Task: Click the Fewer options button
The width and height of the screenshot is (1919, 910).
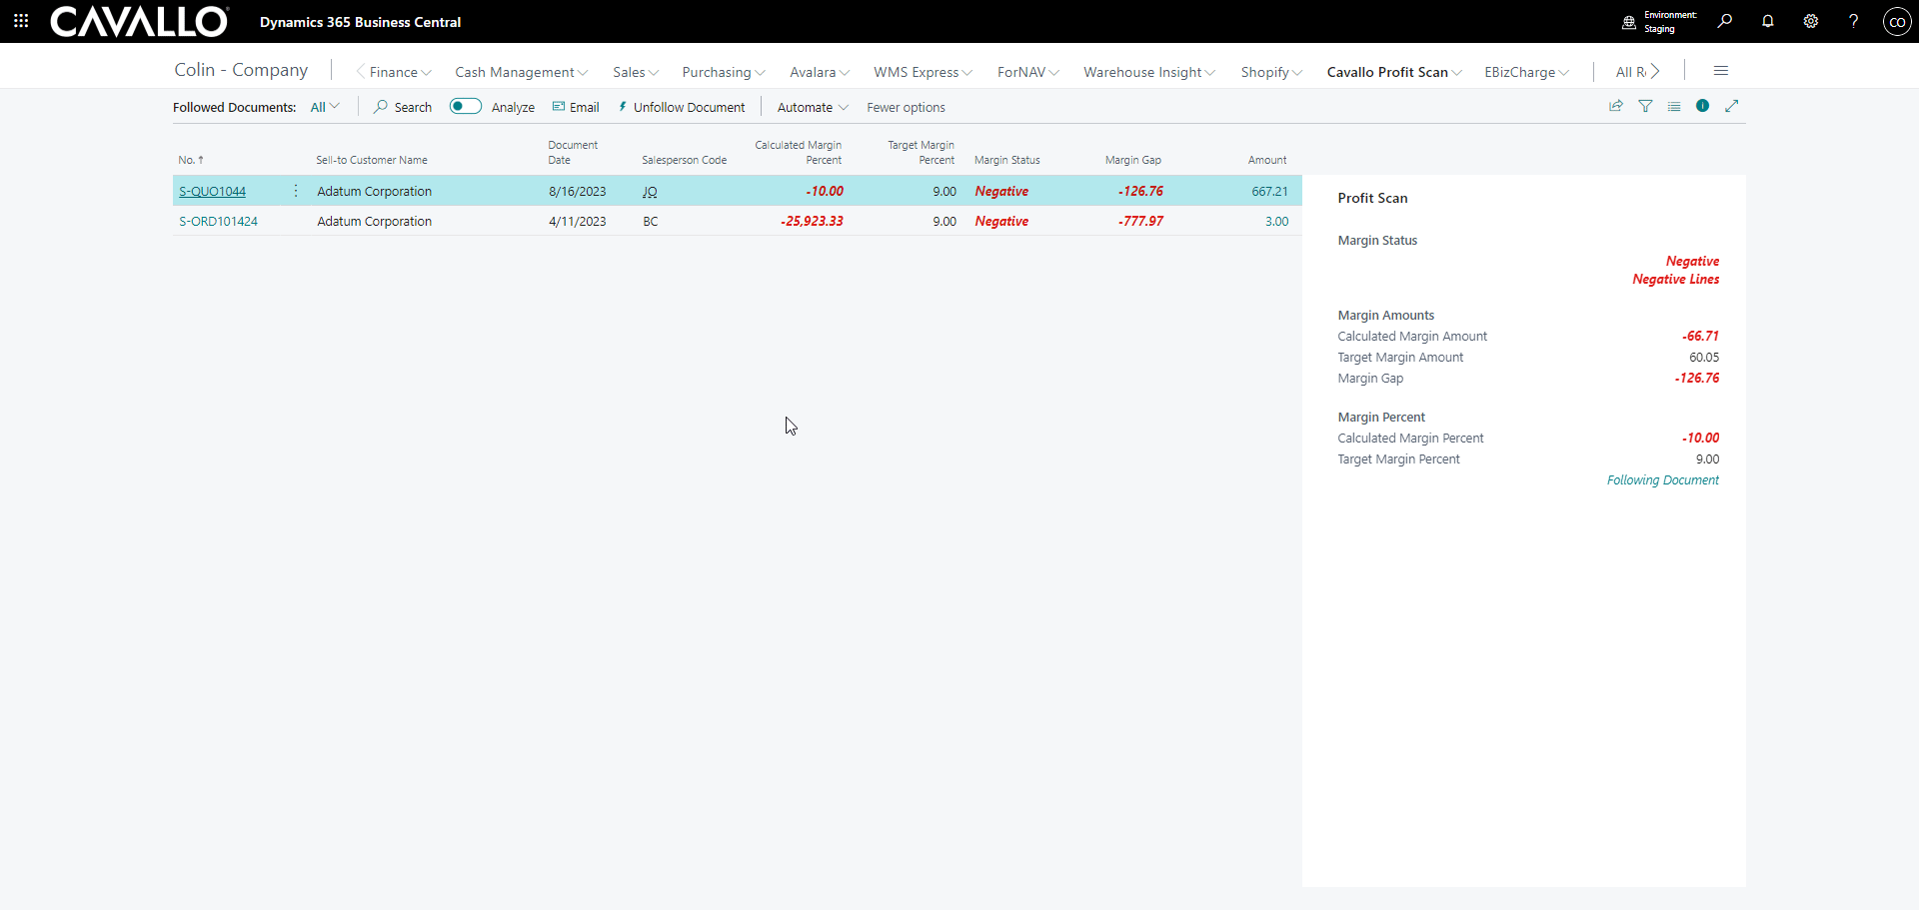Action: click(x=906, y=108)
